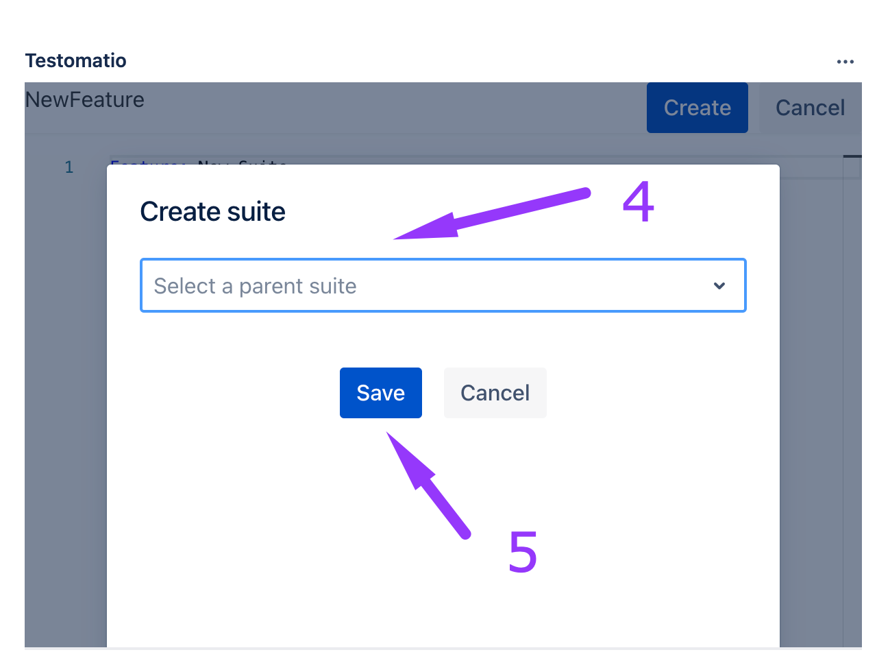This screenshot has height=661, width=877.
Task: Open the Select a parent suite dropdown
Action: tap(443, 286)
